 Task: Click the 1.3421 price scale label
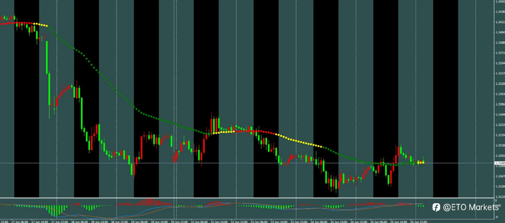500,23
